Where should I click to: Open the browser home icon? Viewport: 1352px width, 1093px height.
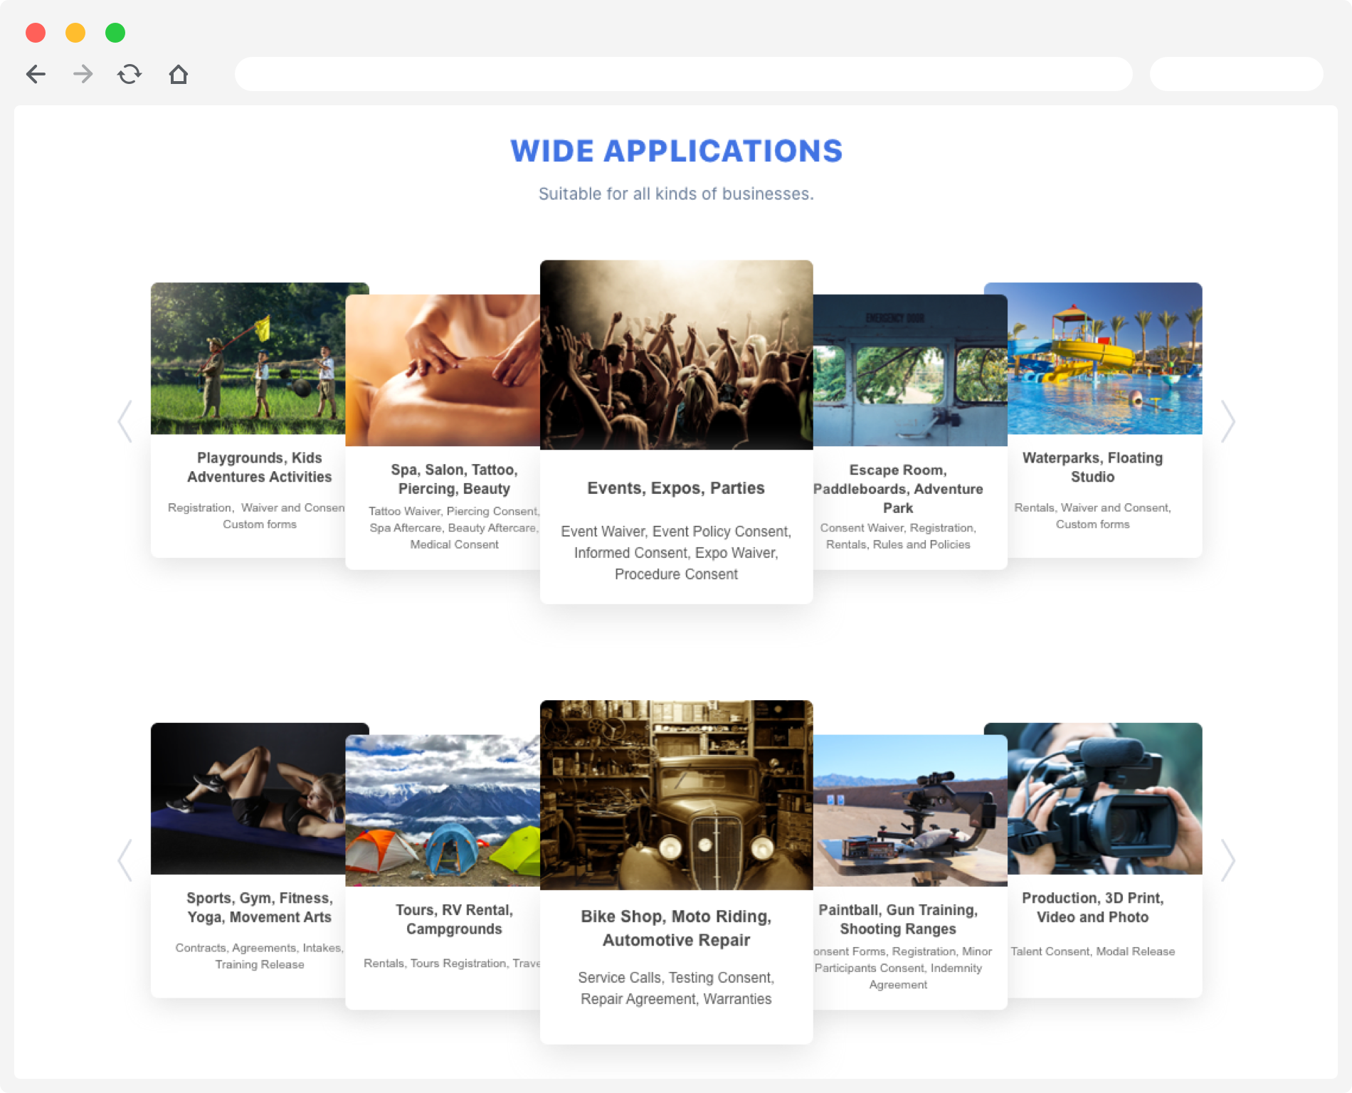coord(178,74)
